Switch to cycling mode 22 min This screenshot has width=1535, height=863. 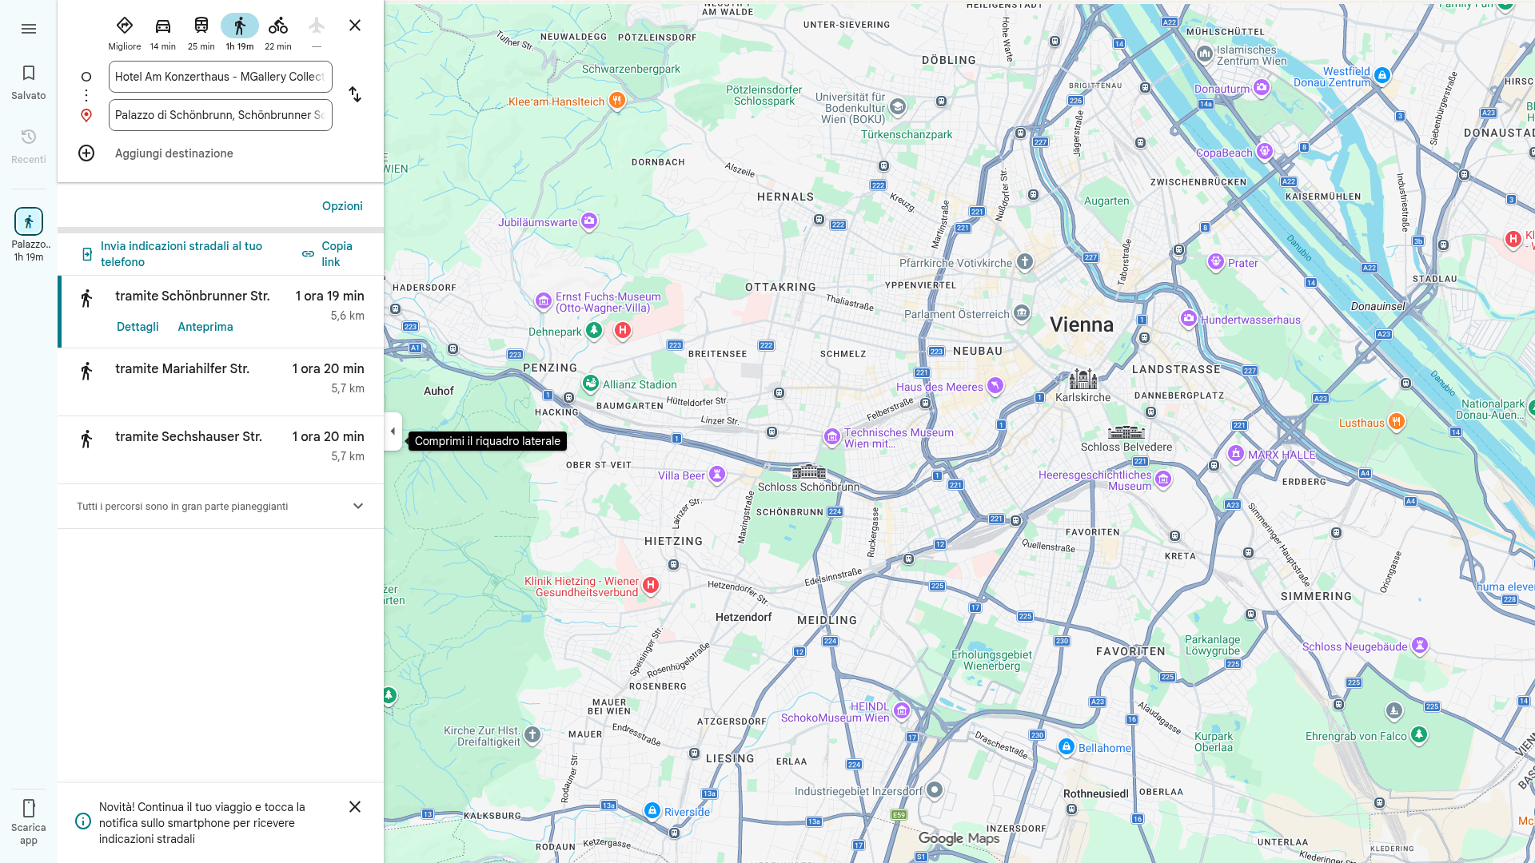click(x=278, y=33)
